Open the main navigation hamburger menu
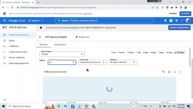 click(5, 21)
